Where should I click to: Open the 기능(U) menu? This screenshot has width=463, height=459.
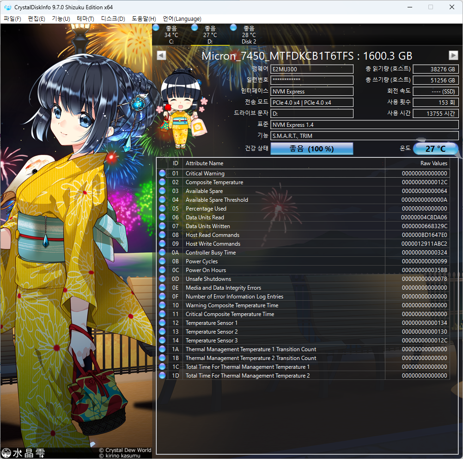point(61,19)
